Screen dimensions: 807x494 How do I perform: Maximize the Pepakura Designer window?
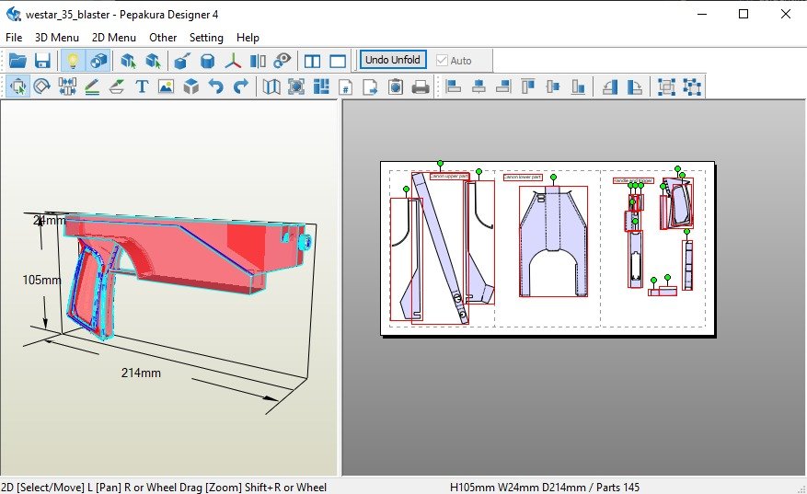[x=744, y=14]
